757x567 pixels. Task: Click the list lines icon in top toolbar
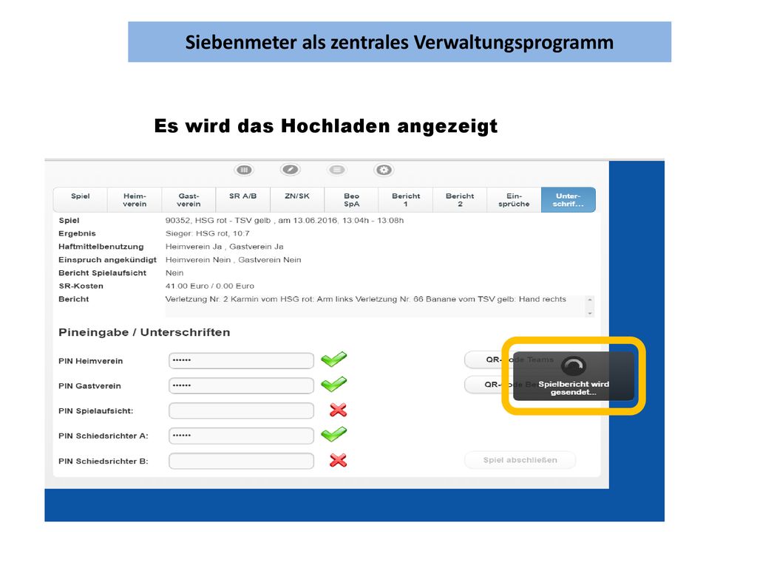click(337, 170)
